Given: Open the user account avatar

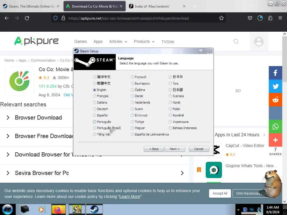Looking at the screenshot, I should [x=259, y=41].
